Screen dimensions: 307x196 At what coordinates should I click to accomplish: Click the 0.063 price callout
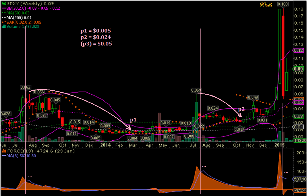click(x=26, y=87)
